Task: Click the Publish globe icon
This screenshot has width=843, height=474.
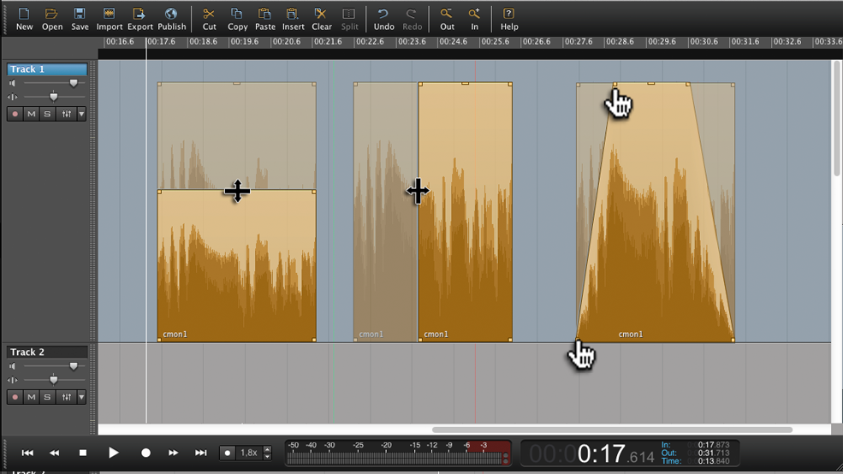Action: pos(171,15)
